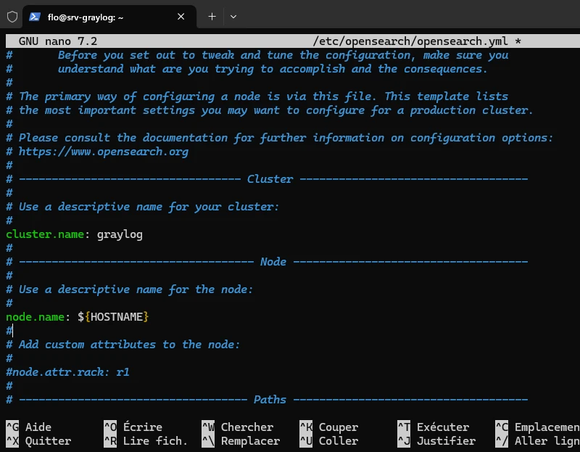Screen dimensions: 580x452
Task: Click the ^K Couper shortcut
Action: 328,427
